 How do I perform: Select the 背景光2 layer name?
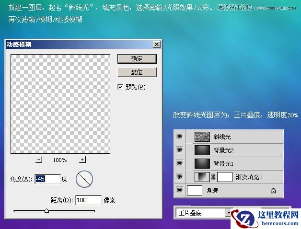224,150
